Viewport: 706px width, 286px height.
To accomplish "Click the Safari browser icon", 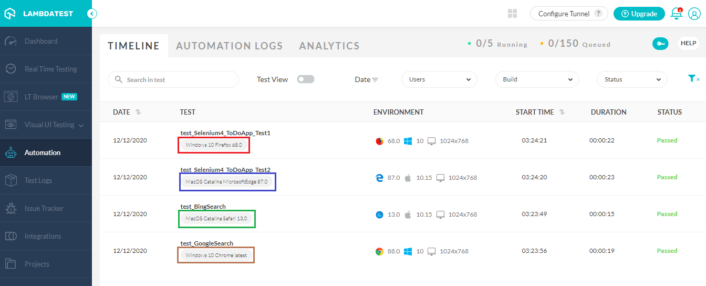I will [379, 214].
